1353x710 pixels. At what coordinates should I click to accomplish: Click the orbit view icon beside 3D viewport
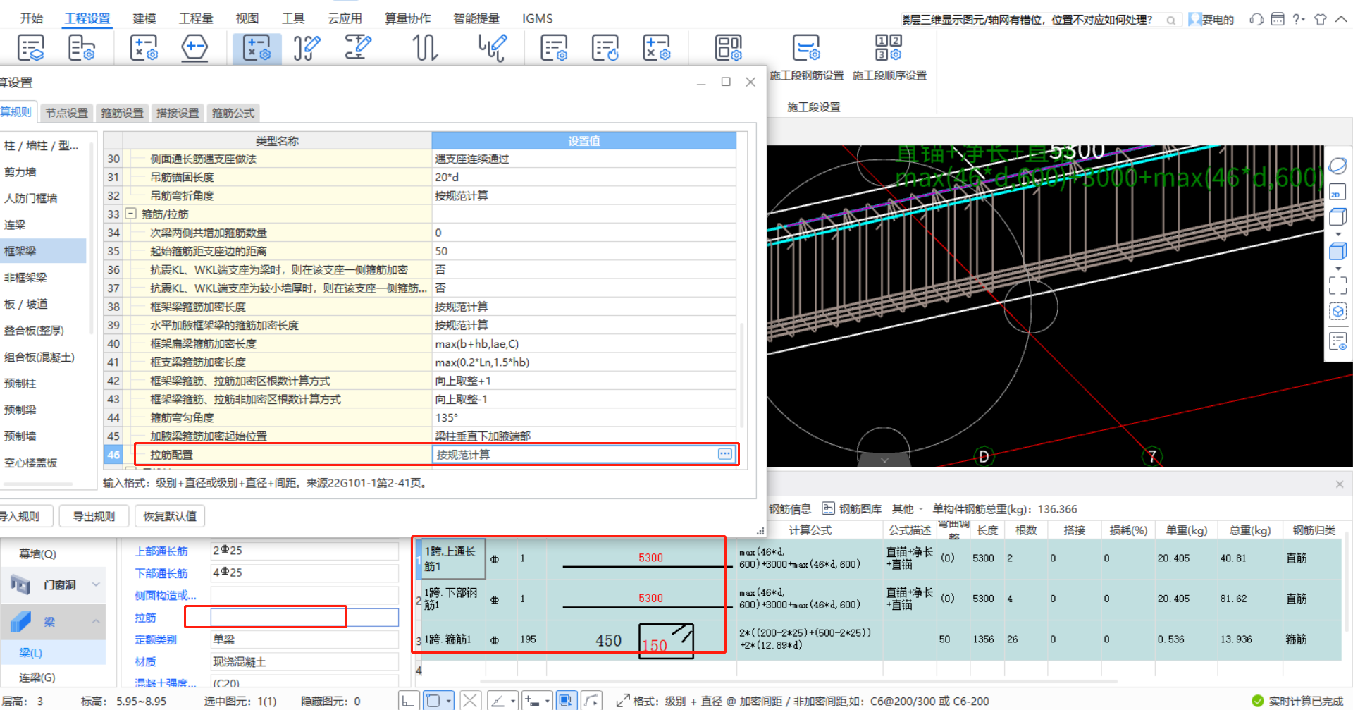pyautogui.click(x=1337, y=166)
